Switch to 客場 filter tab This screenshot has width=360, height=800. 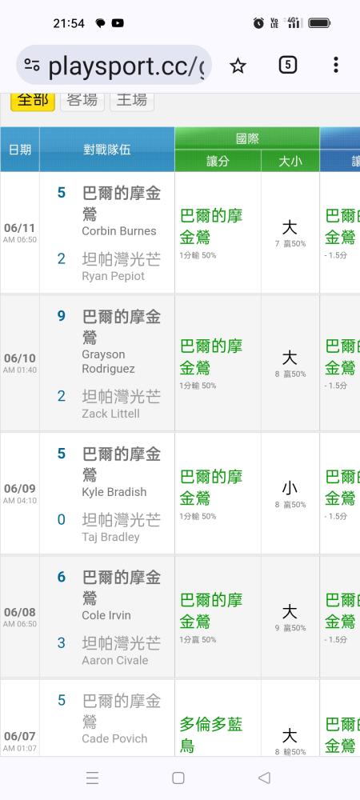coord(82,101)
